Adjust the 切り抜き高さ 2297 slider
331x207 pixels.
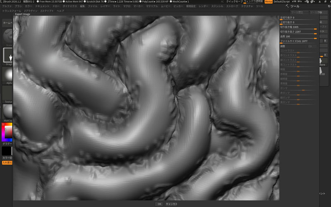click(x=298, y=32)
